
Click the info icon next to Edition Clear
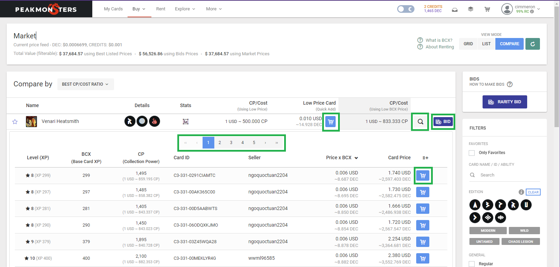pyautogui.click(x=521, y=192)
